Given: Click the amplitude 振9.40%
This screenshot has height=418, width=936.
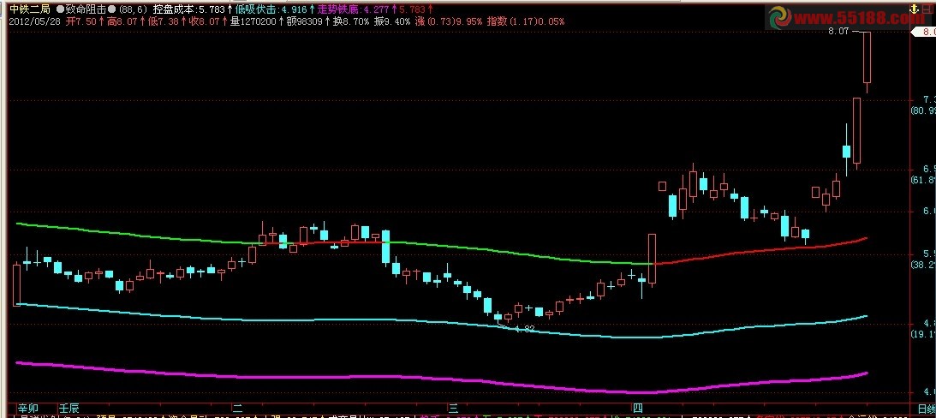Looking at the screenshot, I should (392, 21).
